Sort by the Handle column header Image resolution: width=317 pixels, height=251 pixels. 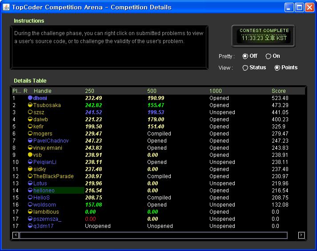(x=42, y=91)
